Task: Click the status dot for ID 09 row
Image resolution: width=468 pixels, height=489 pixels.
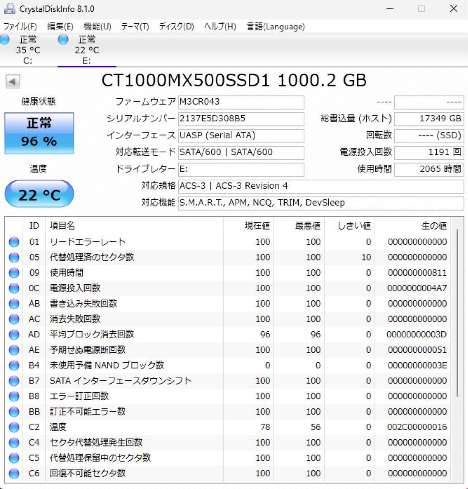Action: (x=14, y=273)
